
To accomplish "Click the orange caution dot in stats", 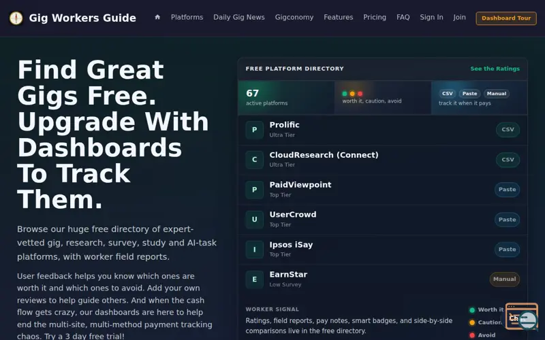I will coord(352,94).
